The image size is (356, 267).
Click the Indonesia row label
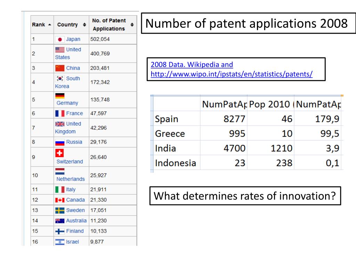tap(176, 163)
